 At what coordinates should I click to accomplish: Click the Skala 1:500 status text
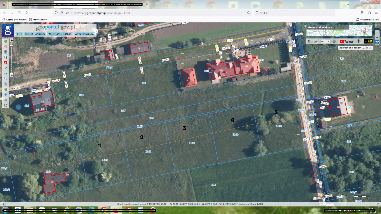(x=251, y=204)
